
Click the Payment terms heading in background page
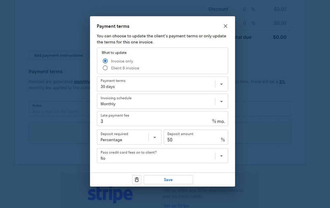point(46,71)
